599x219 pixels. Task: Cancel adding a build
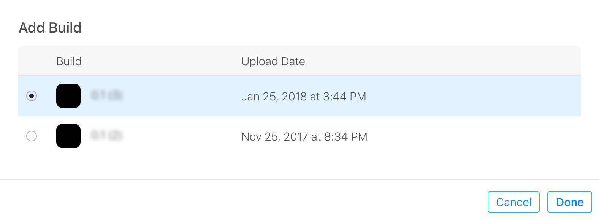pyautogui.click(x=513, y=202)
